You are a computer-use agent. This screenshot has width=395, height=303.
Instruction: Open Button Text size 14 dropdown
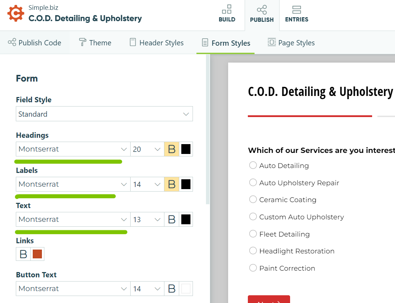(147, 289)
